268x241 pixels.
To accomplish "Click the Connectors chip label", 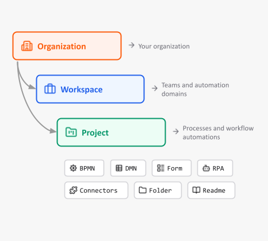I will 98,190.
